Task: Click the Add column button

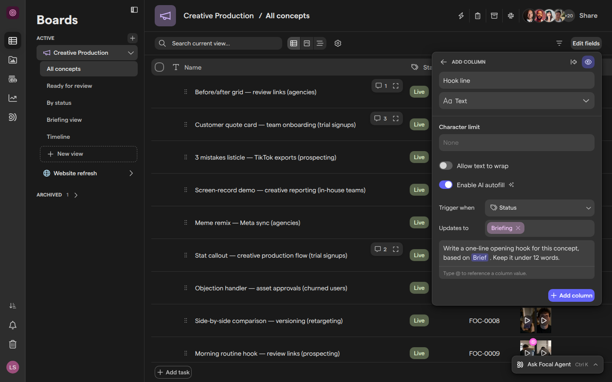Action: tap(571, 295)
